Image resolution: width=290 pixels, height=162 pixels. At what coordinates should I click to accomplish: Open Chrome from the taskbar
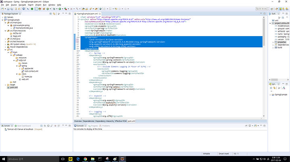coord(85,159)
